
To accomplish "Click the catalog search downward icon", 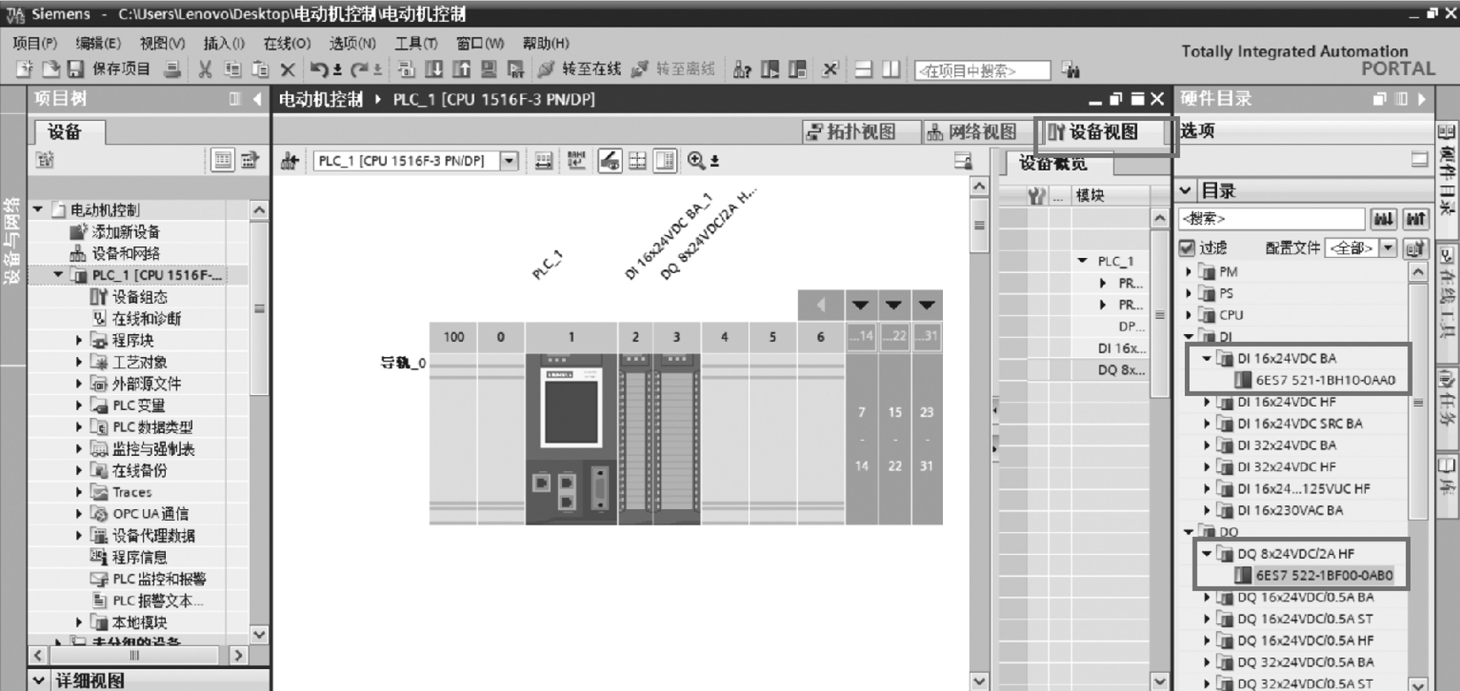I will pos(1384,219).
